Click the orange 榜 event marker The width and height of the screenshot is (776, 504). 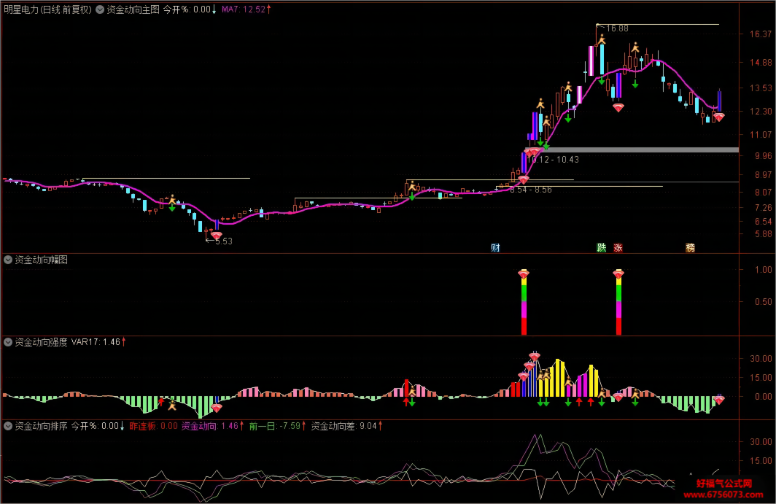tap(690, 247)
